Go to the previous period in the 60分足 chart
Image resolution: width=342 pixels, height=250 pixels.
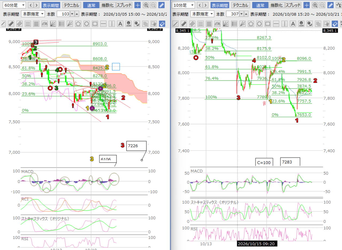point(31,5)
